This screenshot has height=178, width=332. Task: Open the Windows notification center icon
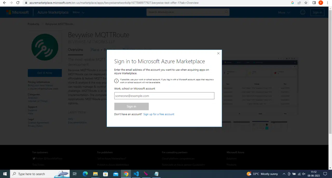(325, 174)
